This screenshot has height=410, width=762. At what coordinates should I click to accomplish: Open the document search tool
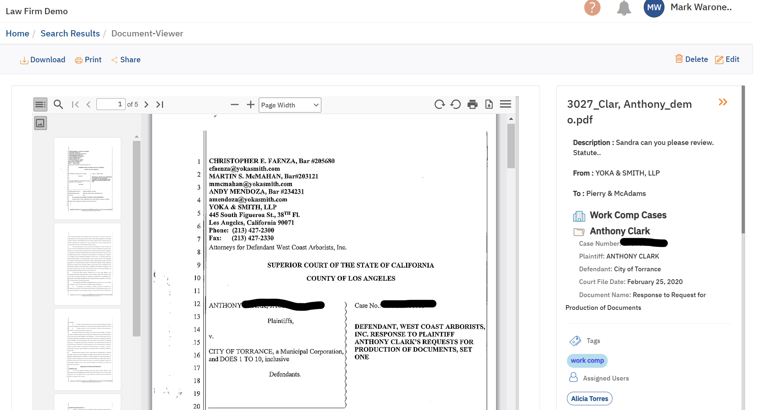(58, 105)
